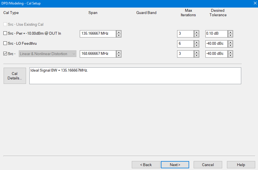Increase the 135.166667 MHz span value
This screenshot has height=170, width=258.
119,32
